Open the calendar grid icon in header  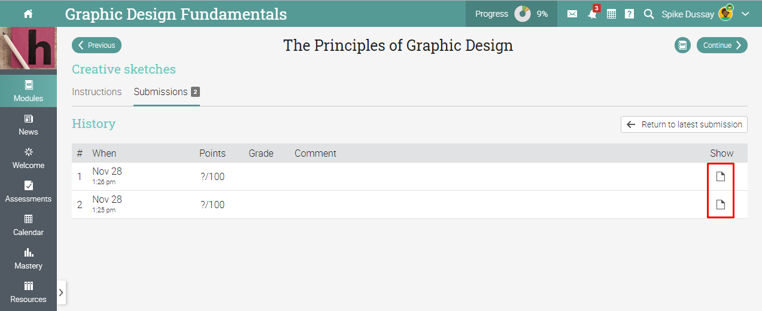click(611, 14)
